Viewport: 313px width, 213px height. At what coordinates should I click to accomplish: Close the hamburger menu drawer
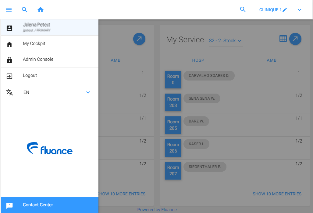click(9, 10)
